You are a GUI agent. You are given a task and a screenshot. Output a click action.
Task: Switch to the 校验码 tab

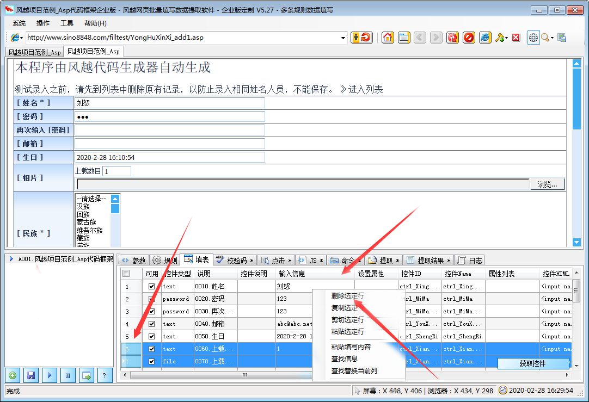(236, 260)
